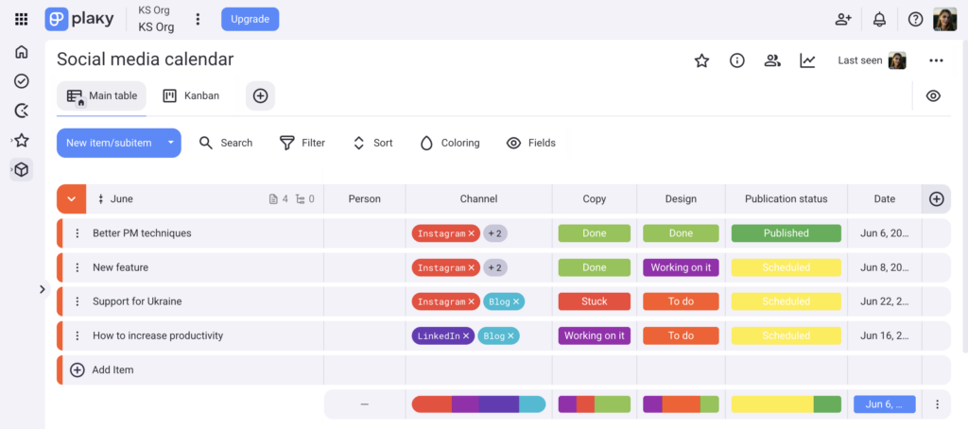Remove the LinkedIn tag from channel
The width and height of the screenshot is (968, 429).
pyautogui.click(x=466, y=335)
